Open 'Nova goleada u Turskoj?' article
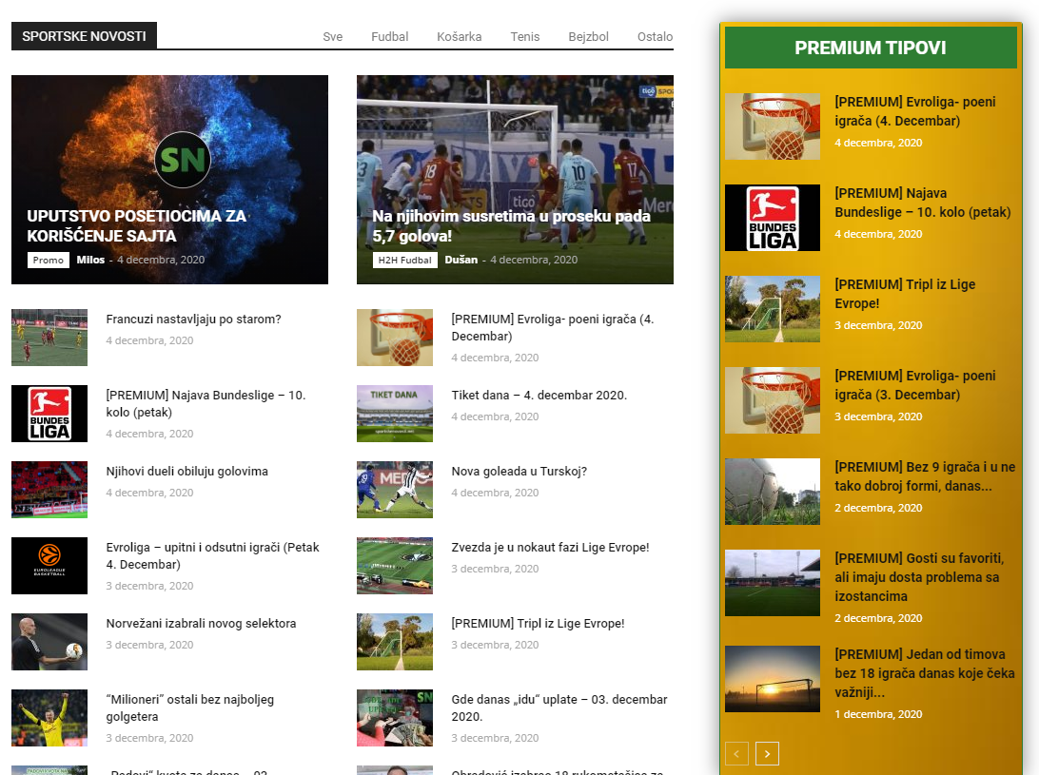Viewport: 1039px width, 775px height. click(519, 472)
